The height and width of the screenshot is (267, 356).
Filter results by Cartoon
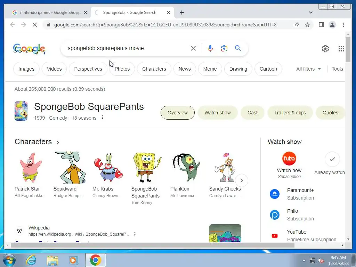coord(268,69)
